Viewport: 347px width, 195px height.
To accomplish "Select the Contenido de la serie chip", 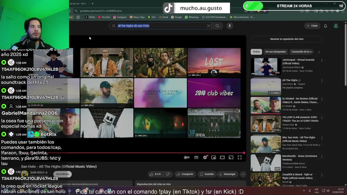I will click(302, 52).
